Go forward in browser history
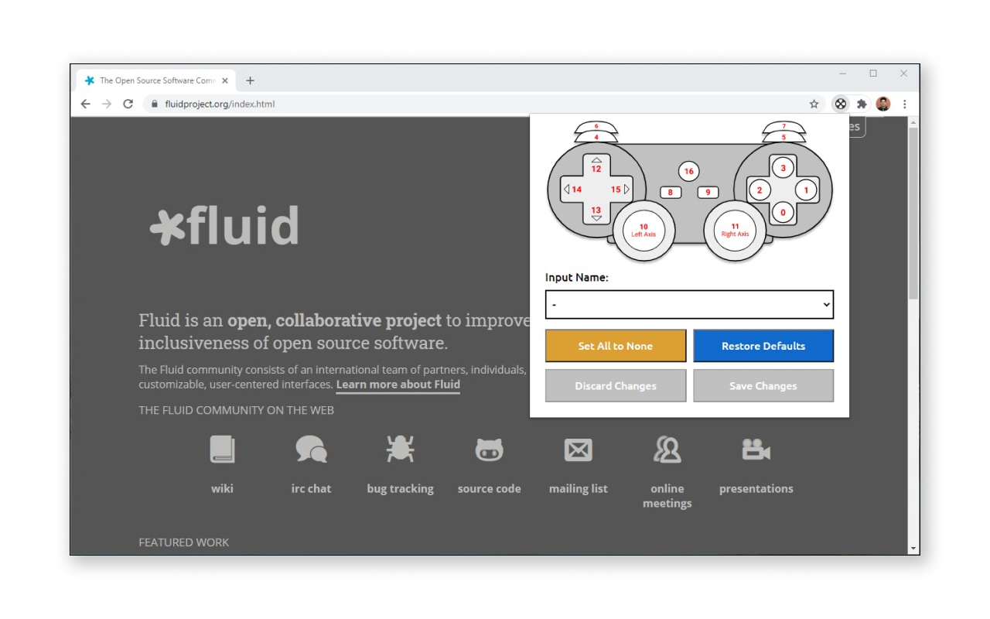Image resolution: width=990 pixels, height=619 pixels. 107,104
